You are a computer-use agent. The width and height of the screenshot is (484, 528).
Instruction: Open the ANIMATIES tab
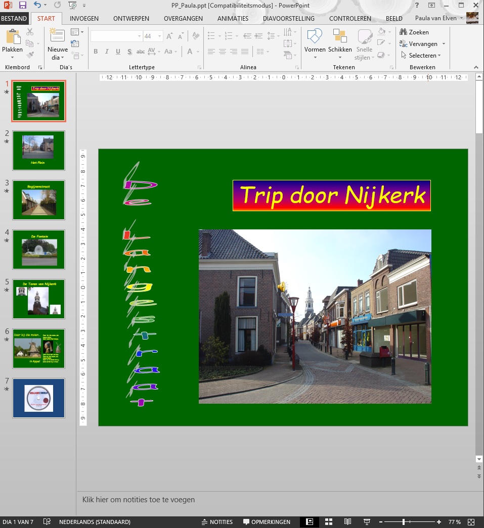tap(233, 19)
